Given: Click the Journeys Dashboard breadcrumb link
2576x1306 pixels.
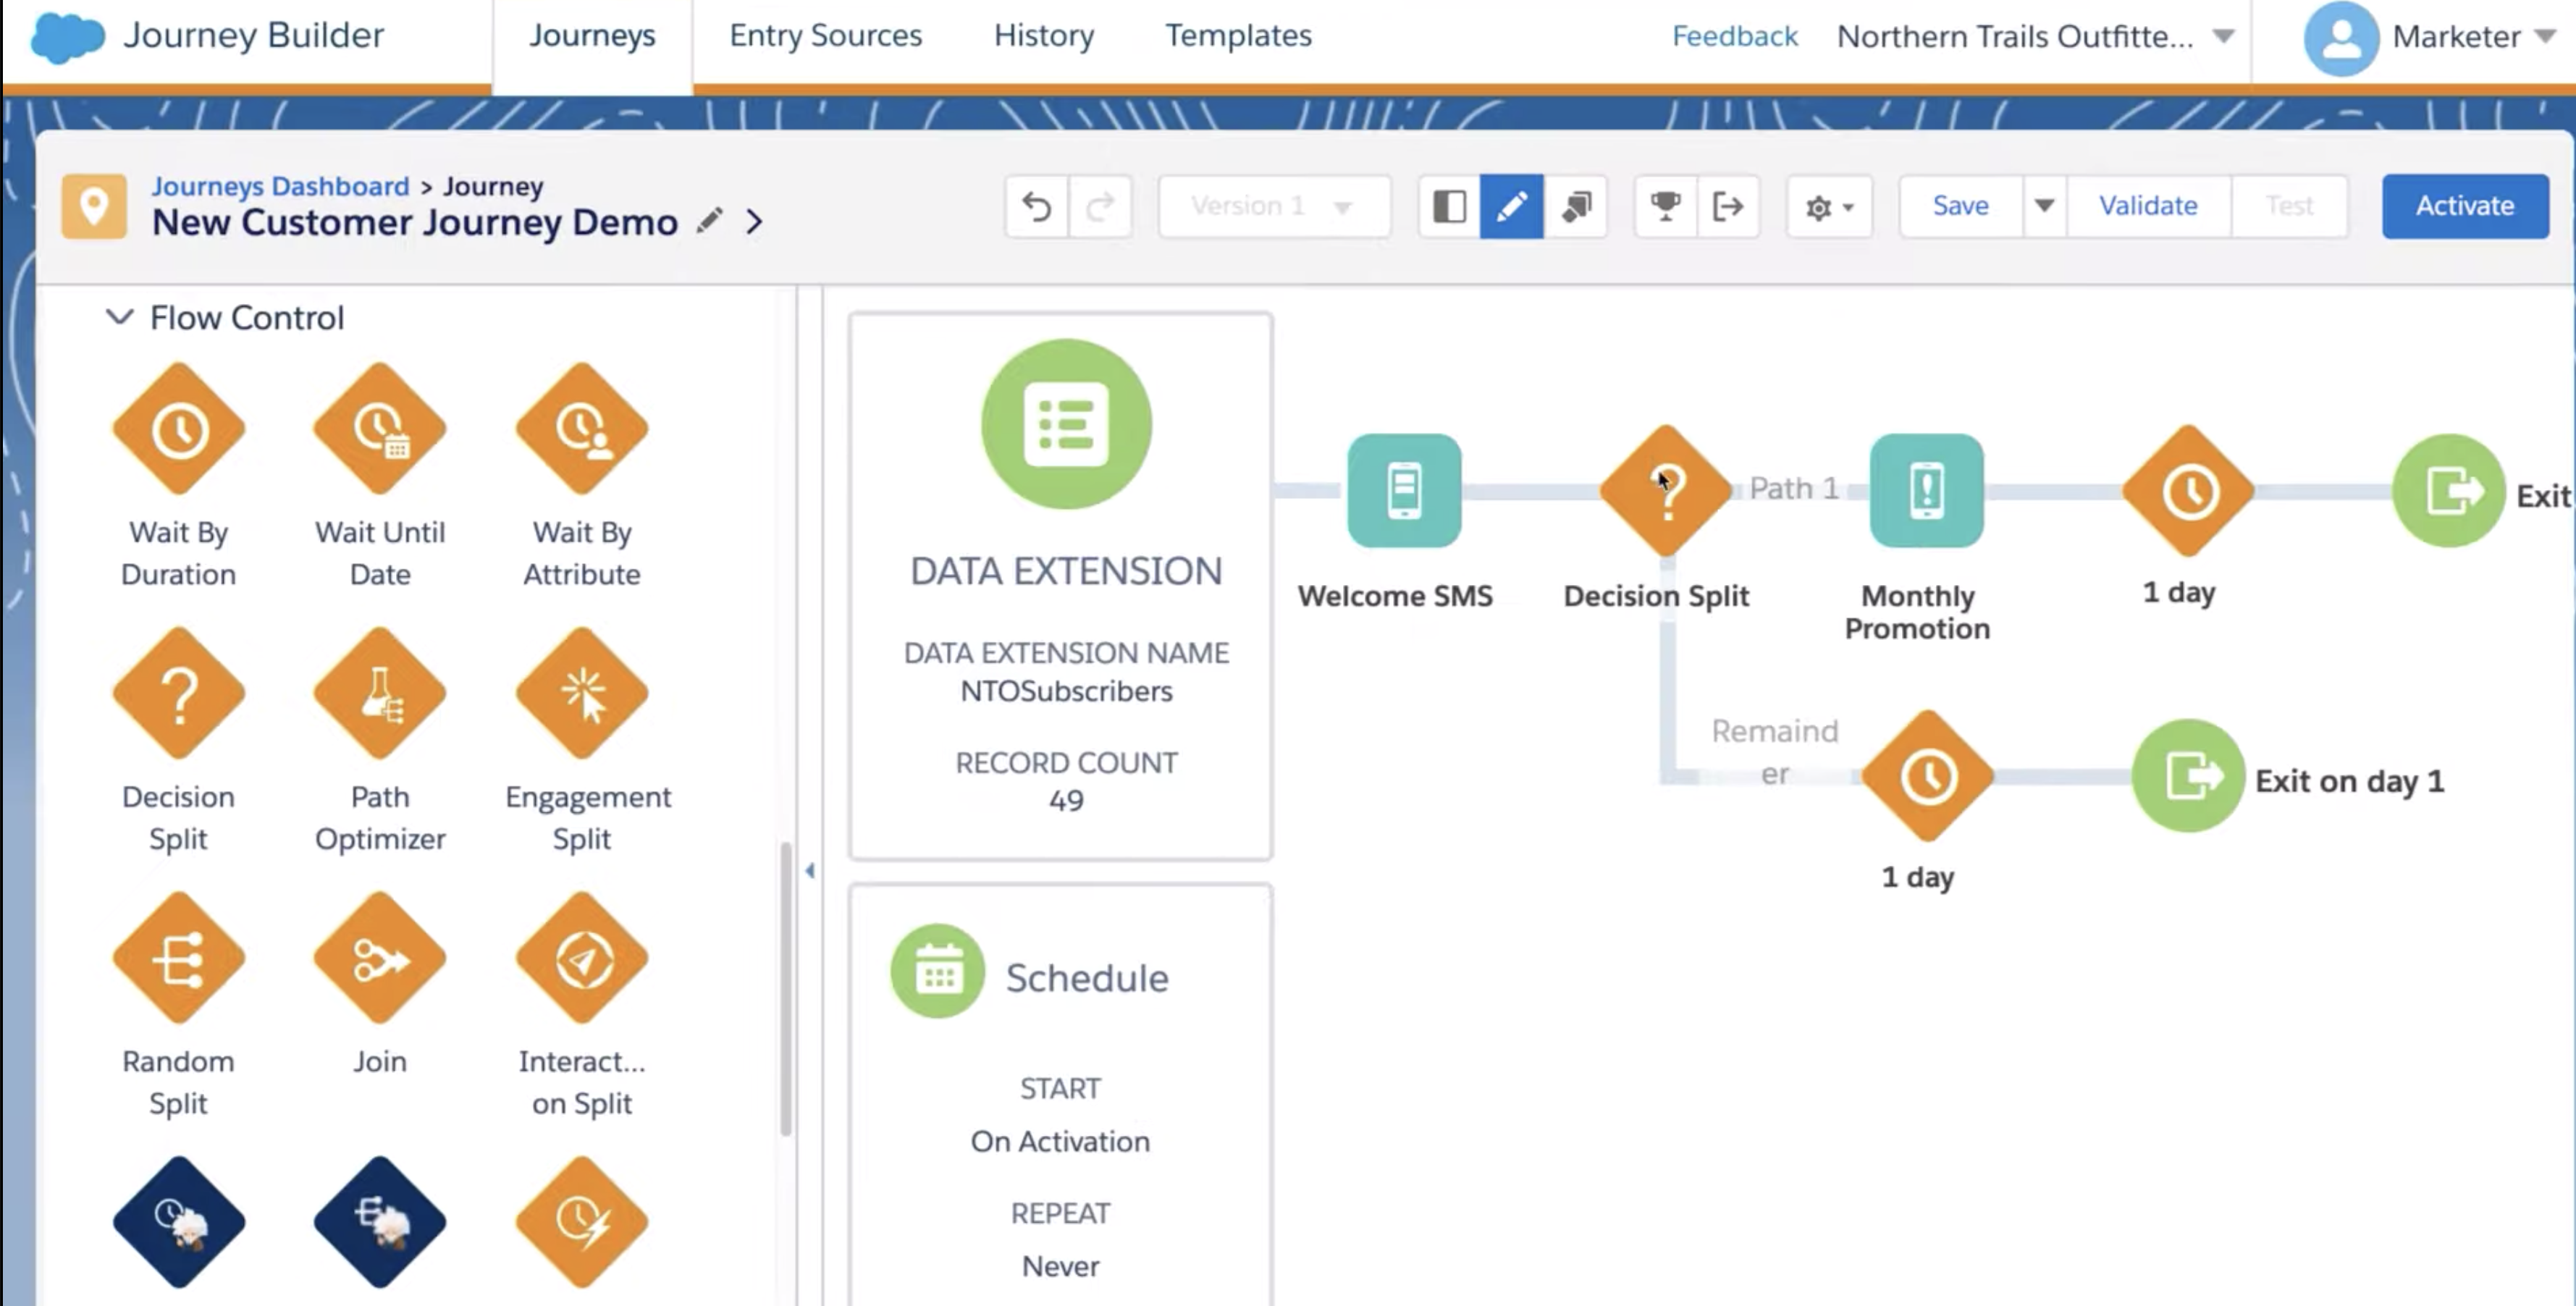Looking at the screenshot, I should point(279,183).
